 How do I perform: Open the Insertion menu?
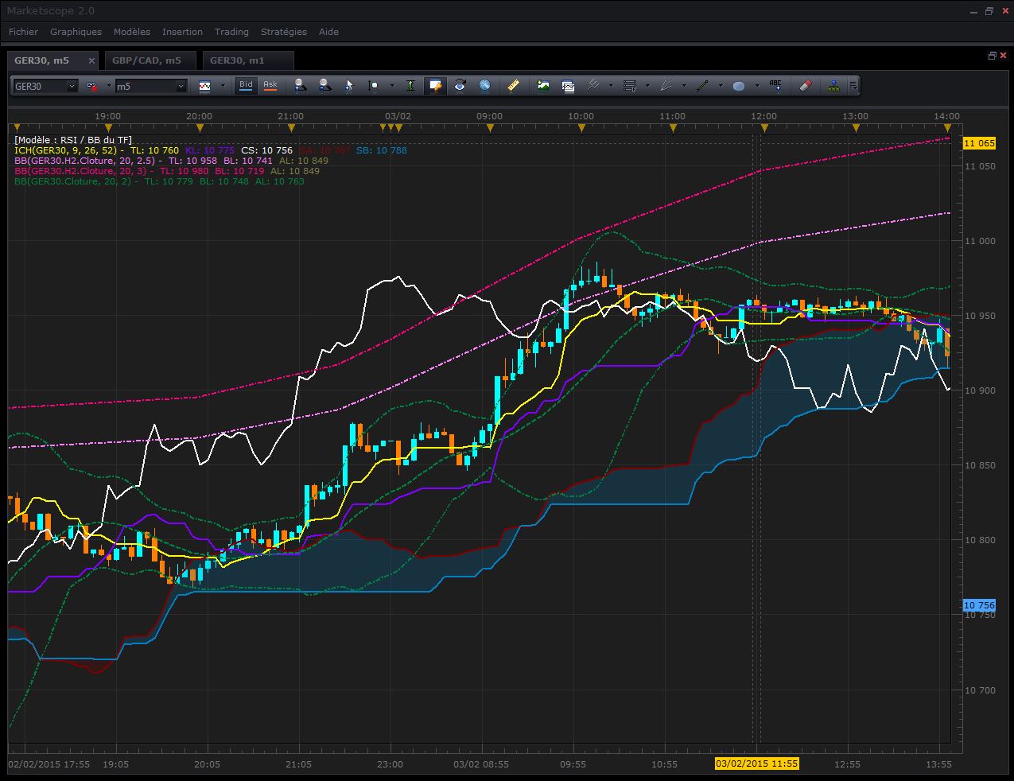point(182,32)
